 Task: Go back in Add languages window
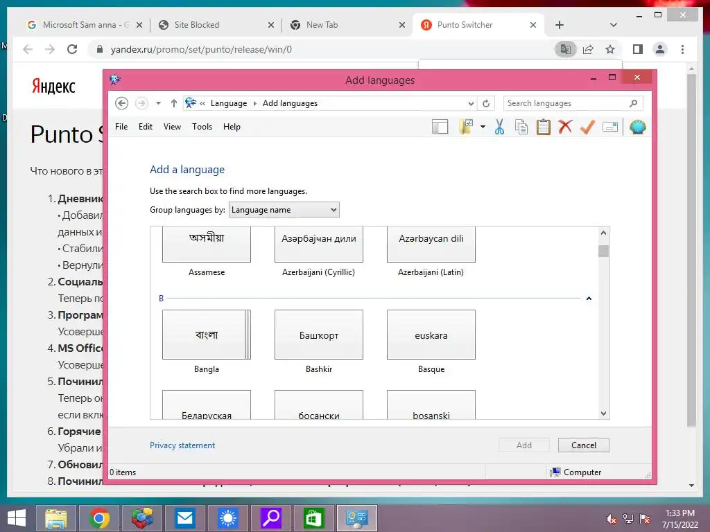[121, 103]
